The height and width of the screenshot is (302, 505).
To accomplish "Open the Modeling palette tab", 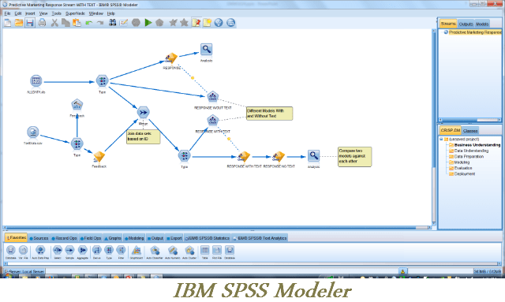I will pos(134,238).
